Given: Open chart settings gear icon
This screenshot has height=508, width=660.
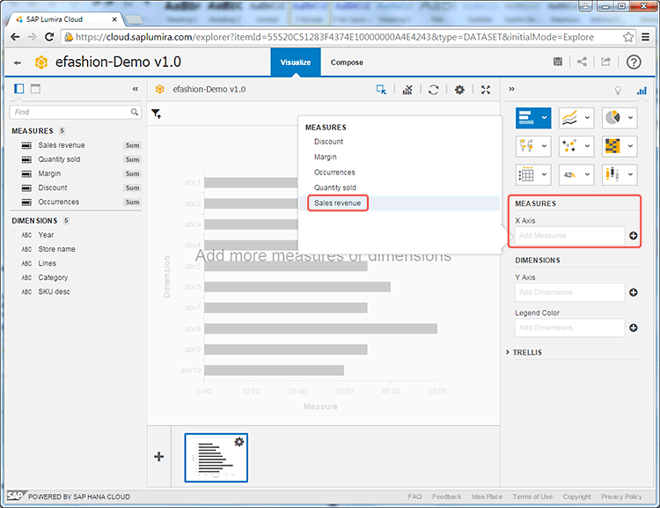Looking at the screenshot, I should pos(459,90).
